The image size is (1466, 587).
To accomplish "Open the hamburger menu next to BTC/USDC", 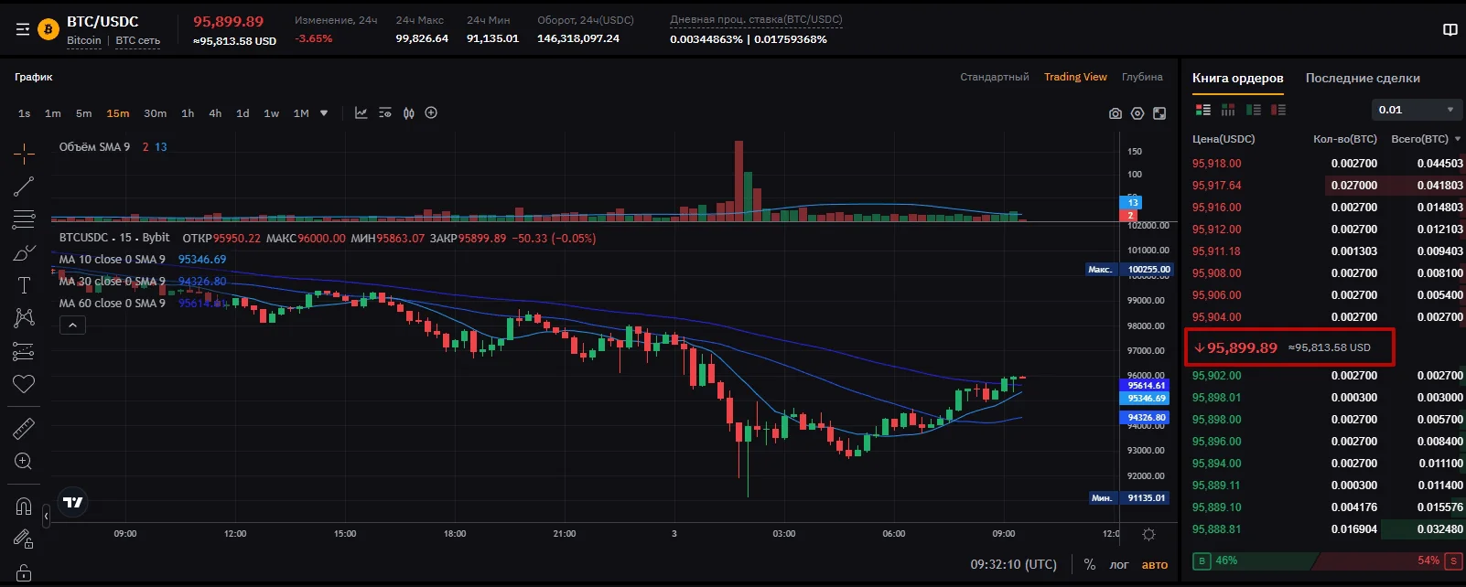I will tap(23, 30).
